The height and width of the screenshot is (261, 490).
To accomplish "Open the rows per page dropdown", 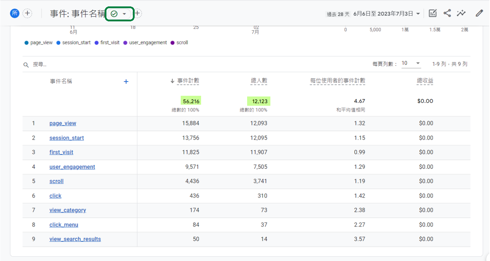I will (411, 63).
